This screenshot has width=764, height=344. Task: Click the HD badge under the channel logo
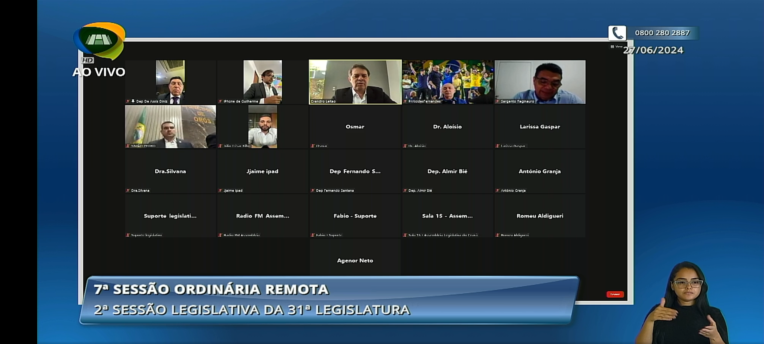(88, 60)
